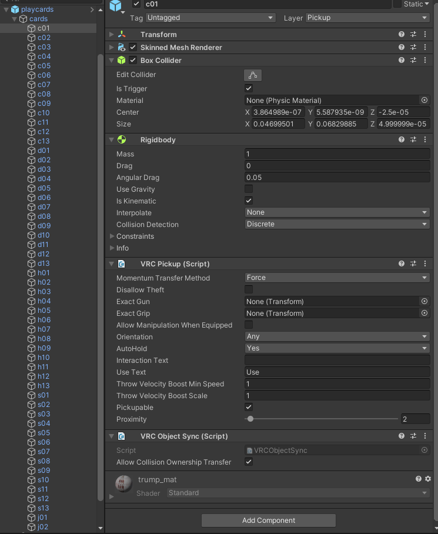This screenshot has width=438, height=534.
Task: Select s06 in the hierarchy
Action: 44,442
